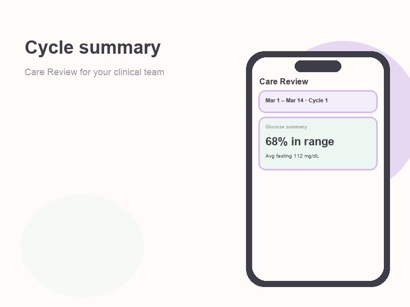
Task: Tap the "68% in range" value
Action: [x=300, y=142]
